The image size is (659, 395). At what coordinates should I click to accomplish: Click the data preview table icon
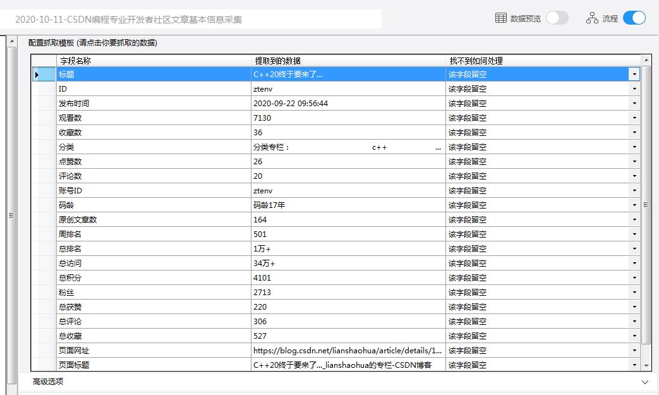[x=501, y=18]
